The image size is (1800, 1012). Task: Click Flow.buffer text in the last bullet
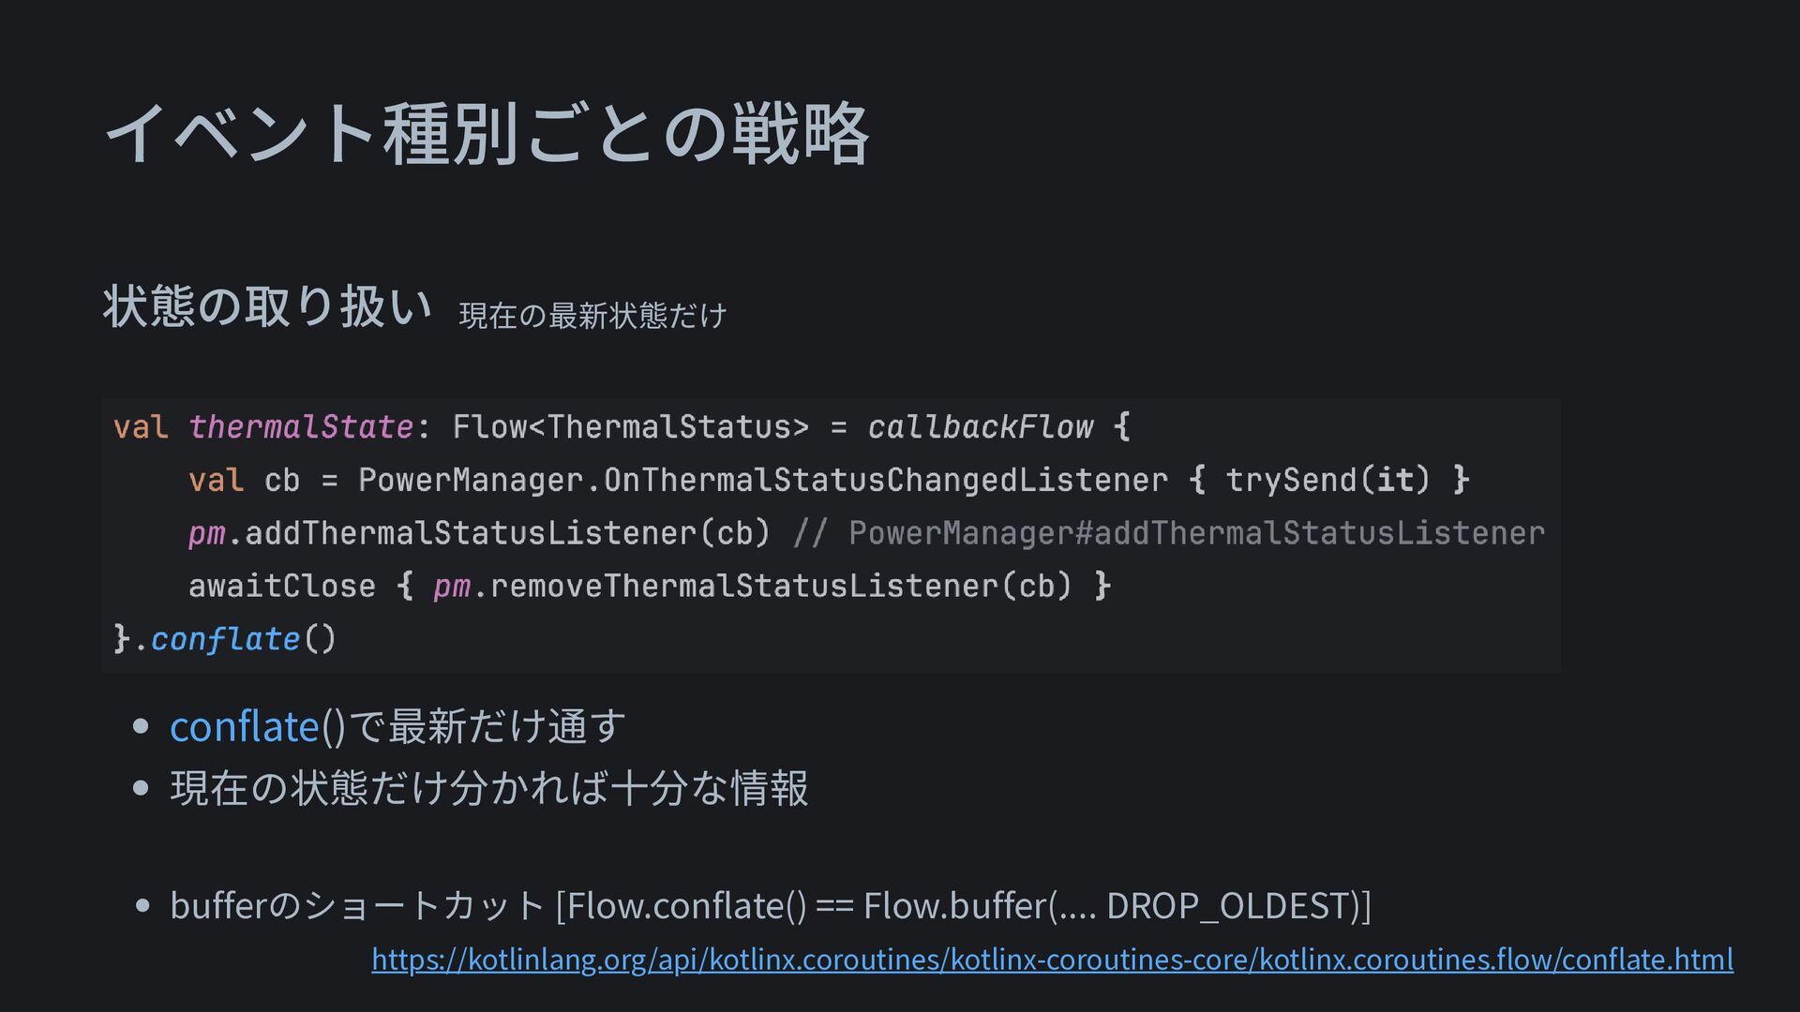click(954, 906)
